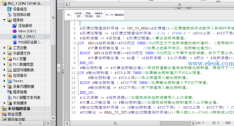Viewport: 234px width, 126px height.
Task: Expand the 本地模块 tree node
Action: [x=4, y=103]
